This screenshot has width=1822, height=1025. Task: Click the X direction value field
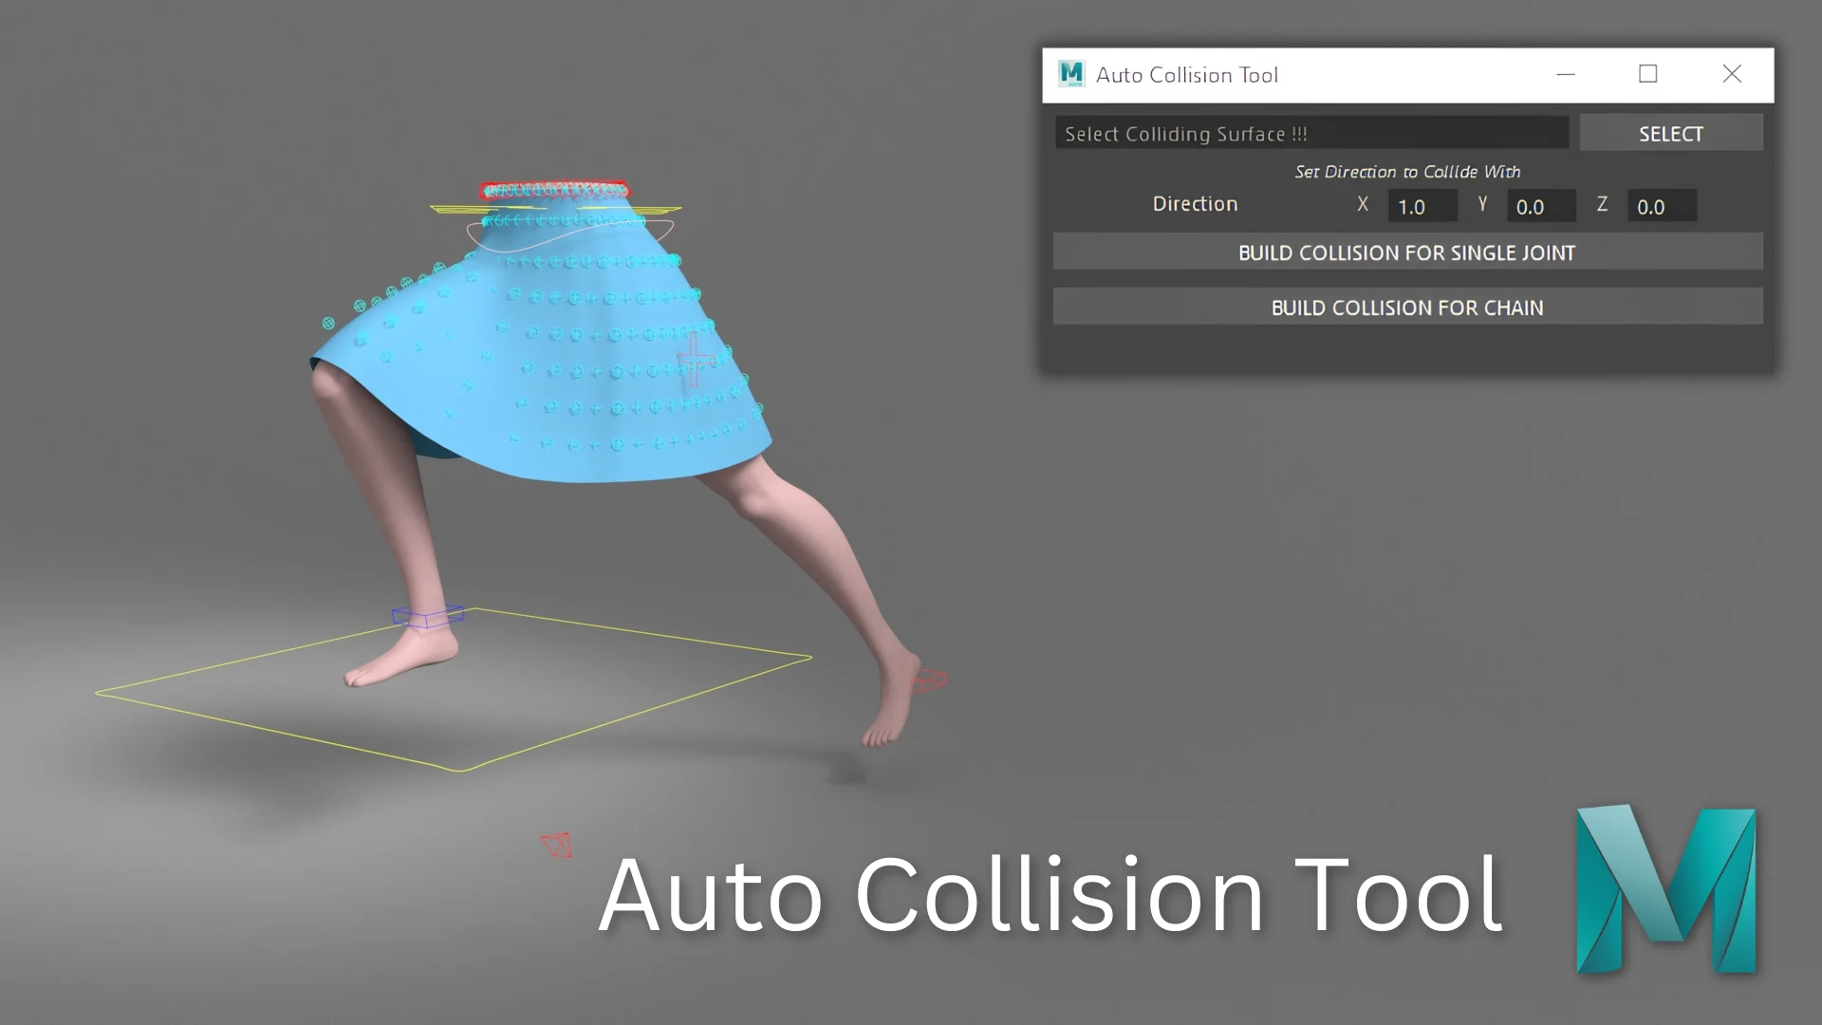1422,205
